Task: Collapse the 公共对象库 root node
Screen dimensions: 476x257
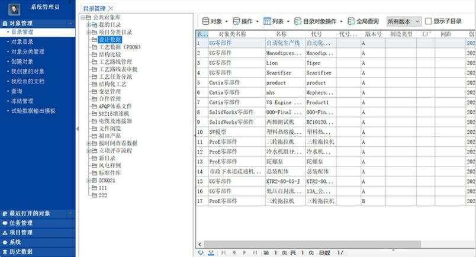Action: 82,18
